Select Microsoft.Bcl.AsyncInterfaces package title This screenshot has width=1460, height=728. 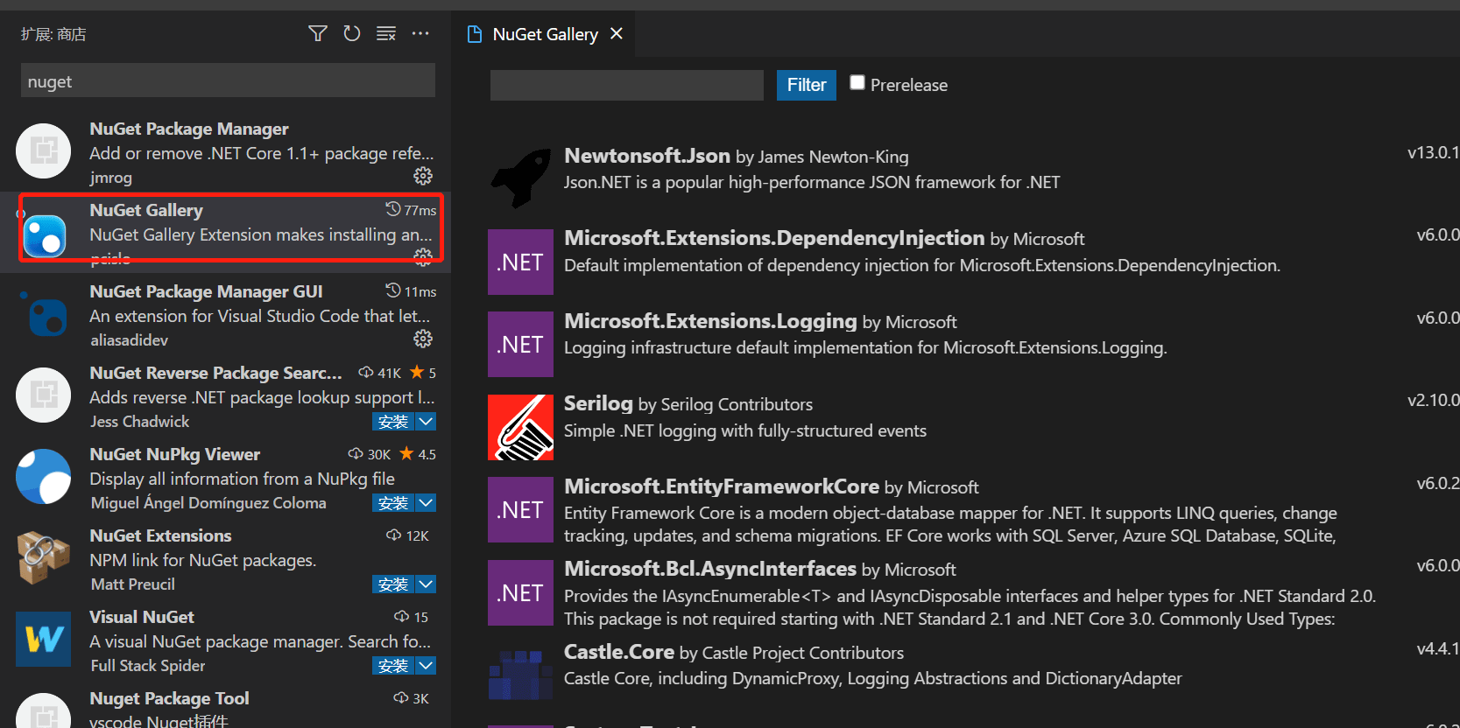pos(710,569)
